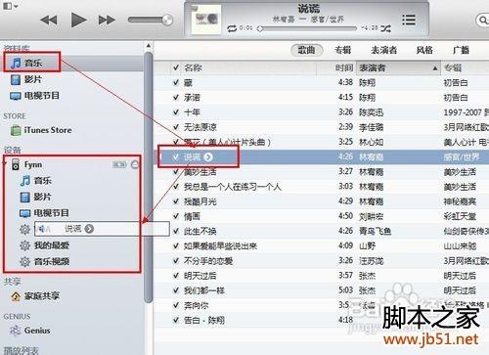Image resolution: width=489 pixels, height=355 pixels.
Task: Uncheck the song 无法原谅
Action: (176, 127)
